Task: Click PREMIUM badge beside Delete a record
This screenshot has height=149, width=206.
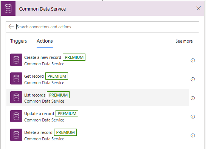Action: pyautogui.click(x=65, y=132)
